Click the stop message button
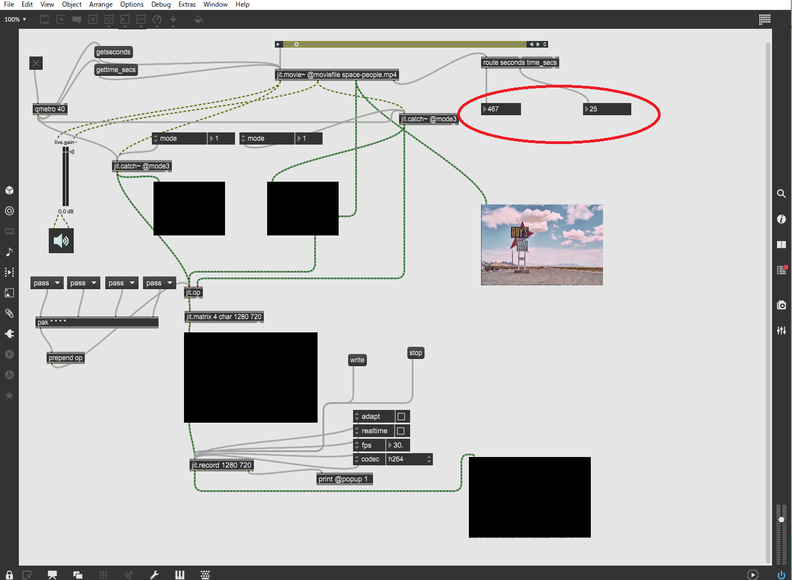792x580 pixels. [416, 353]
